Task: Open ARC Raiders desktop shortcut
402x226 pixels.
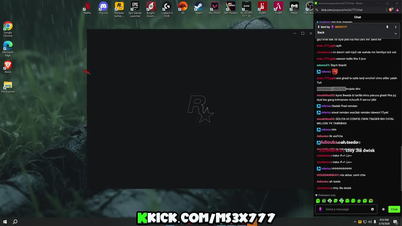Action: coord(231,8)
